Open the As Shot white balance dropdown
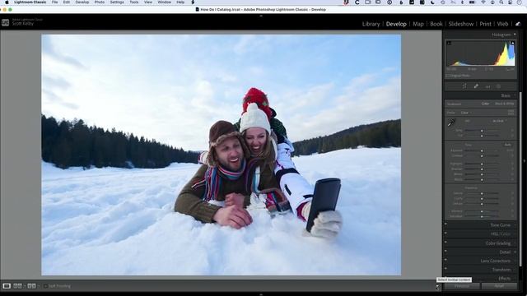The width and height of the screenshot is (527, 296). pos(500,121)
